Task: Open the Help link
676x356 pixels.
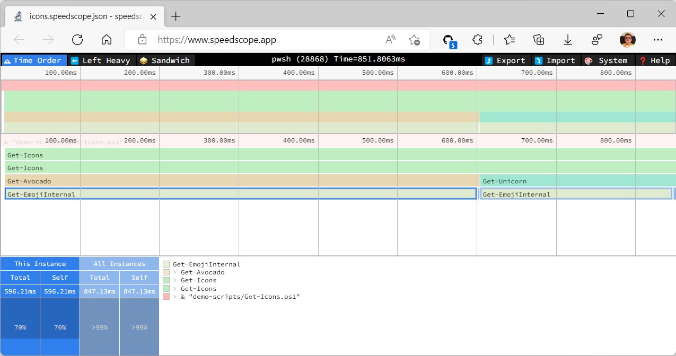Action: [x=655, y=60]
